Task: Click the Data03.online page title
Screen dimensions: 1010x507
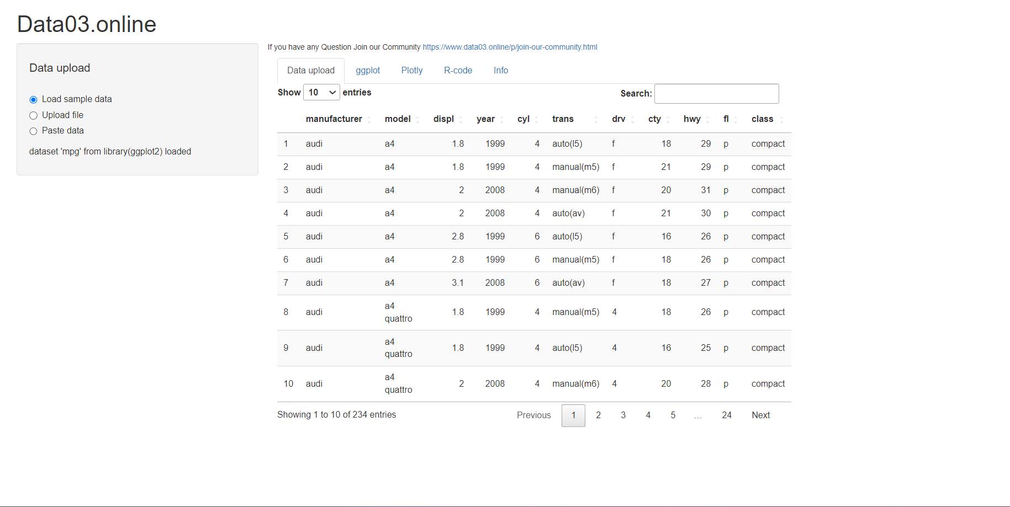Action: [x=87, y=24]
